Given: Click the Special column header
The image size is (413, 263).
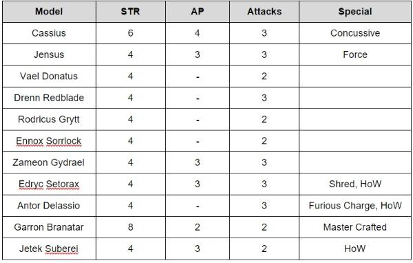Looking at the screenshot, I should point(355,12).
